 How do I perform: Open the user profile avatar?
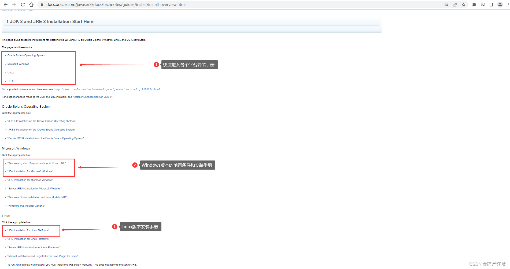click(x=500, y=5)
